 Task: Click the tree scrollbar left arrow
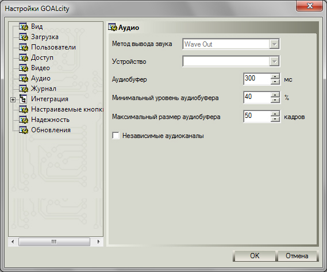coord(13,242)
